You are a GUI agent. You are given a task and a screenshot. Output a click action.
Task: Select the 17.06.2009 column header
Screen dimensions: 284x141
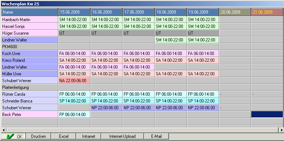139,12
